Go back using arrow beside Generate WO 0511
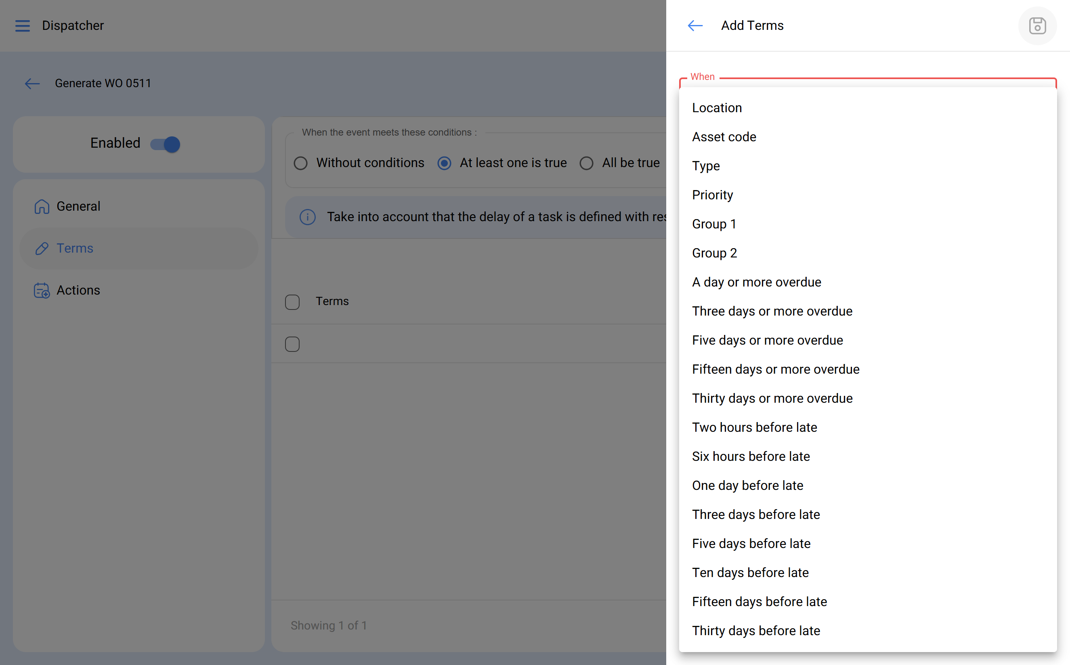 click(32, 84)
